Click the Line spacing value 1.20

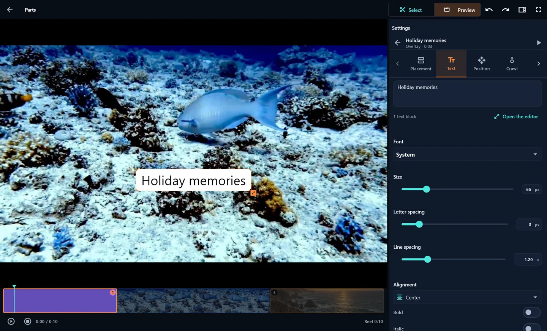pyautogui.click(x=528, y=260)
